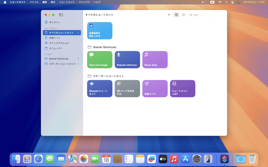Open Finder from the Dock

coord(16,159)
